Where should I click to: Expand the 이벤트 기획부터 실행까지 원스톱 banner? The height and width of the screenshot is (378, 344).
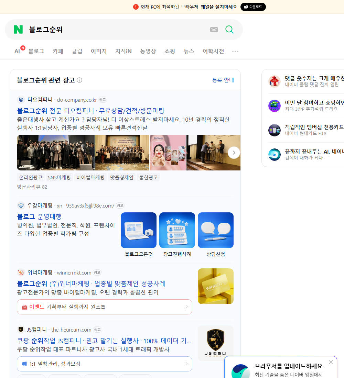pos(105,307)
